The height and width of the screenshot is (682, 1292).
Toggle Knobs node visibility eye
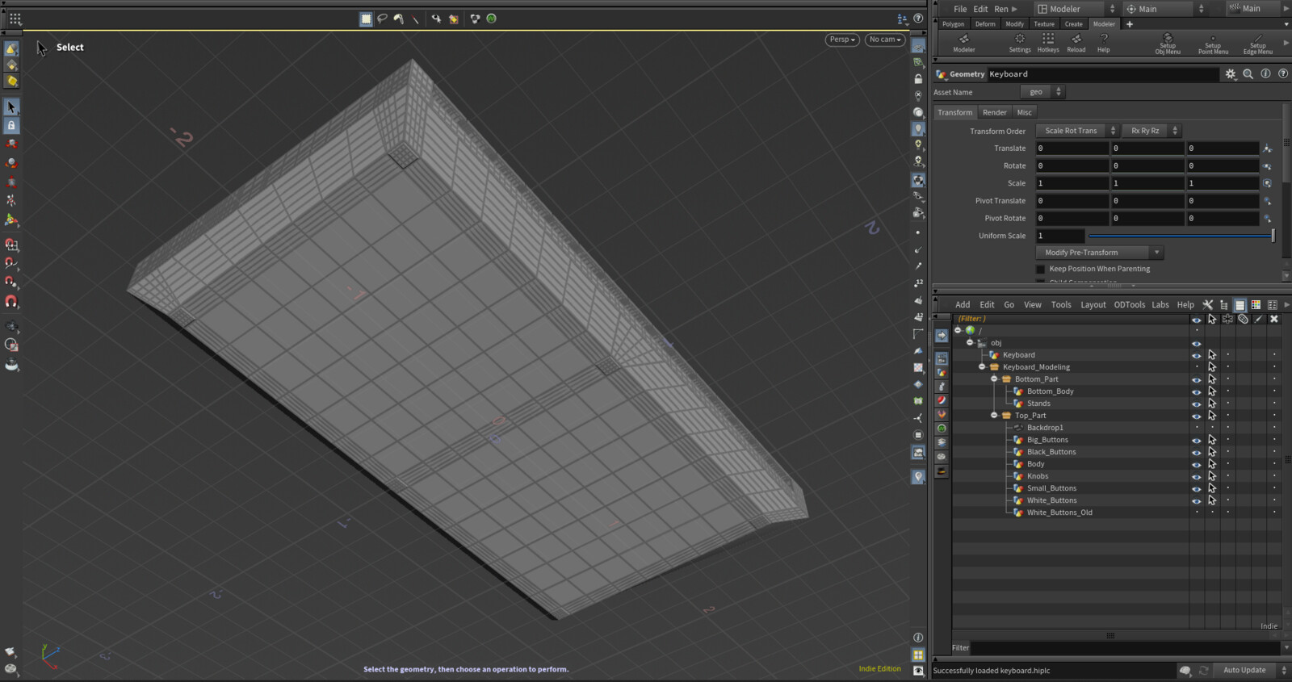pos(1197,476)
